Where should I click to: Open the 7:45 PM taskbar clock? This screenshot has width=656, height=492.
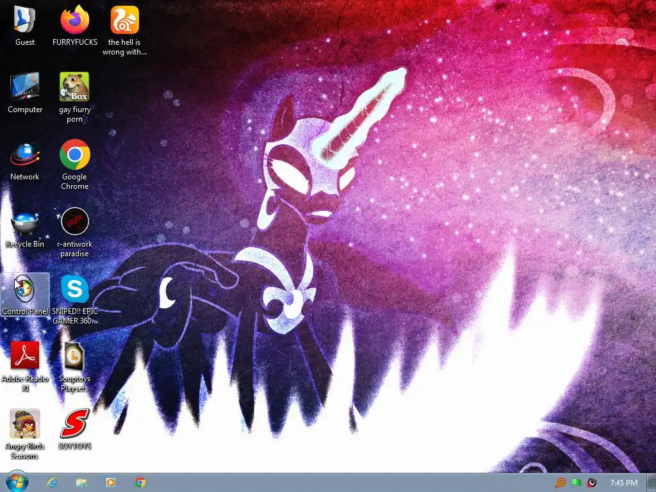click(x=623, y=483)
